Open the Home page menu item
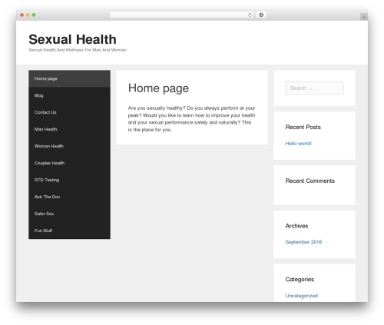The image size is (384, 325). click(x=69, y=78)
